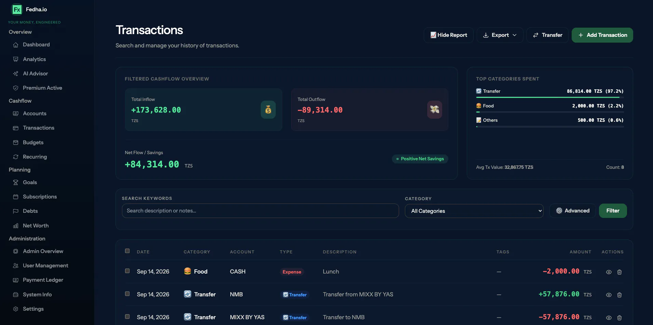The width and height of the screenshot is (653, 325).
Task: Click the Admin Overview icon
Action: coord(16,251)
